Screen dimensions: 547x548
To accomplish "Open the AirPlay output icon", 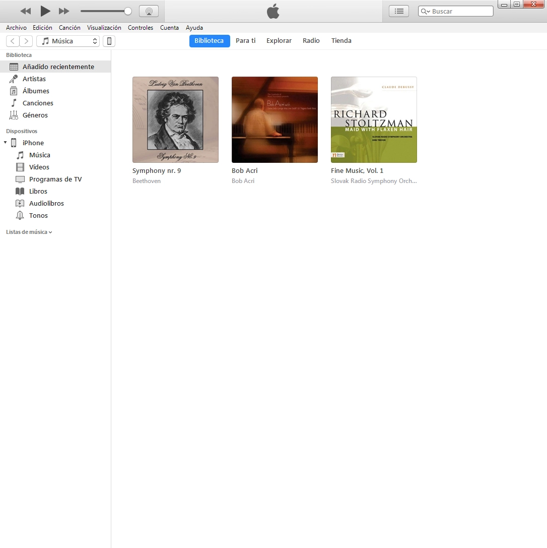I will click(x=149, y=11).
